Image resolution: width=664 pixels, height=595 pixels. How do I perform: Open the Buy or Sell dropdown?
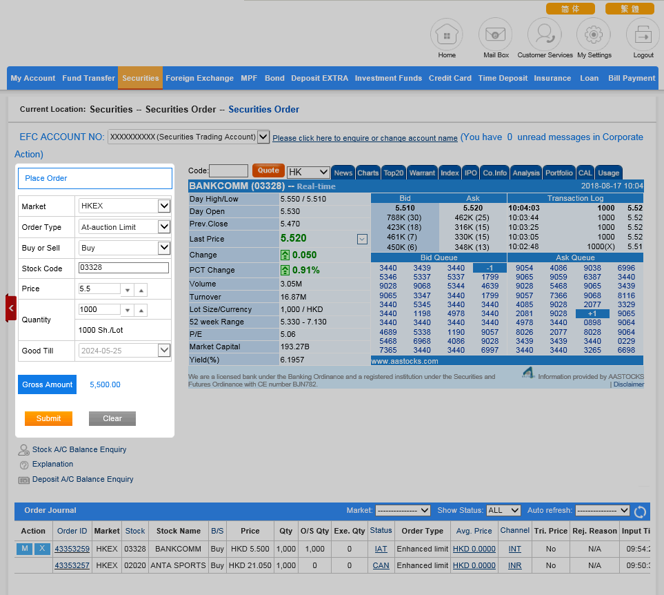point(163,248)
